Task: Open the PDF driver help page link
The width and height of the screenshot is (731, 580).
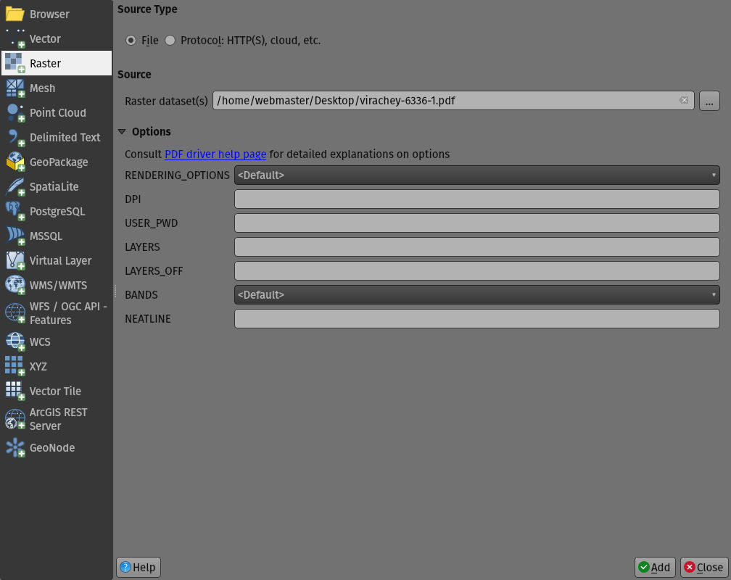Action: pyautogui.click(x=215, y=154)
